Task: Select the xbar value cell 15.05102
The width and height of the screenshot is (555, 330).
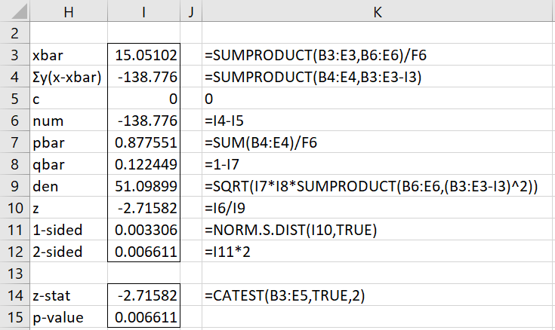Action: (x=144, y=56)
